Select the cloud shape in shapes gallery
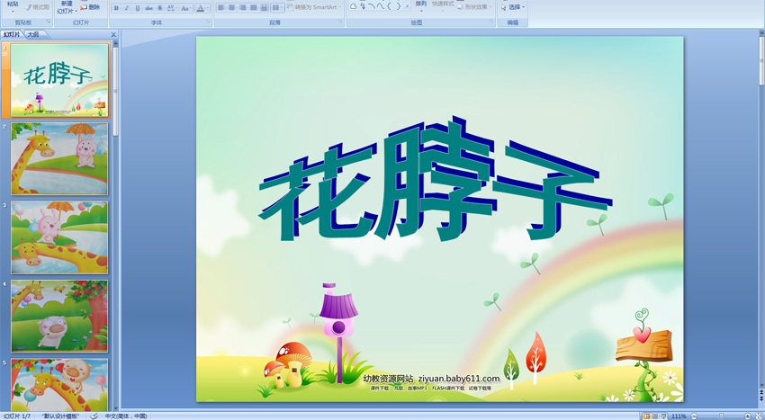Image resolution: width=765 pixels, height=420 pixels. (353, 6)
